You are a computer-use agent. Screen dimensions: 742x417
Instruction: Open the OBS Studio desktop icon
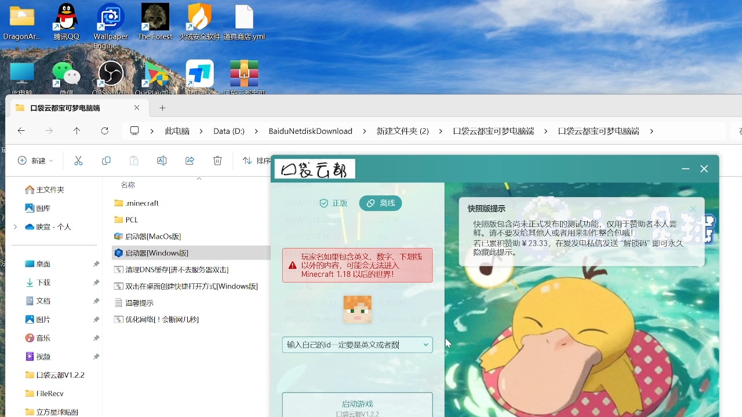pos(110,77)
